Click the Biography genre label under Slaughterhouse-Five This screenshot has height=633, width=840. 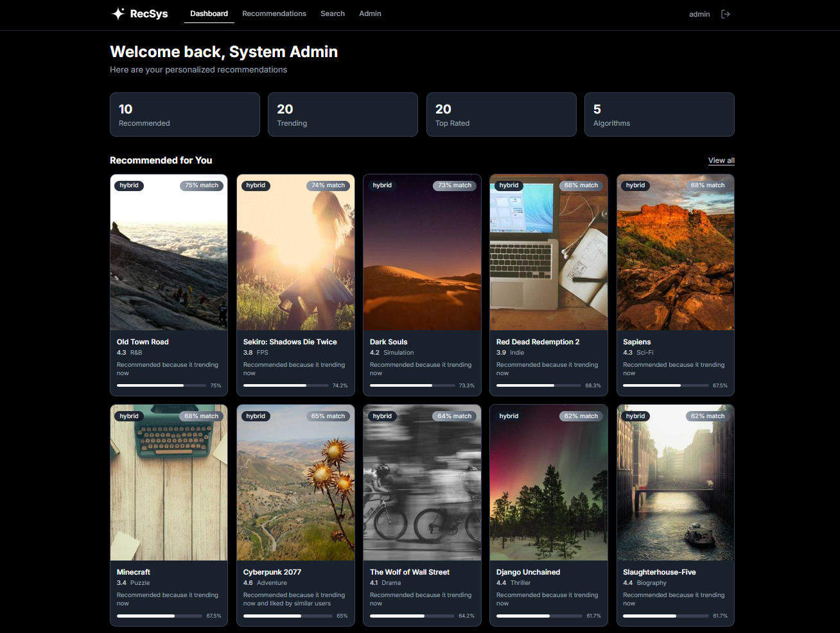[x=652, y=583]
